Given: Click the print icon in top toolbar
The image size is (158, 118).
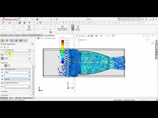Looking at the screenshot, I should click(x=37, y=19).
